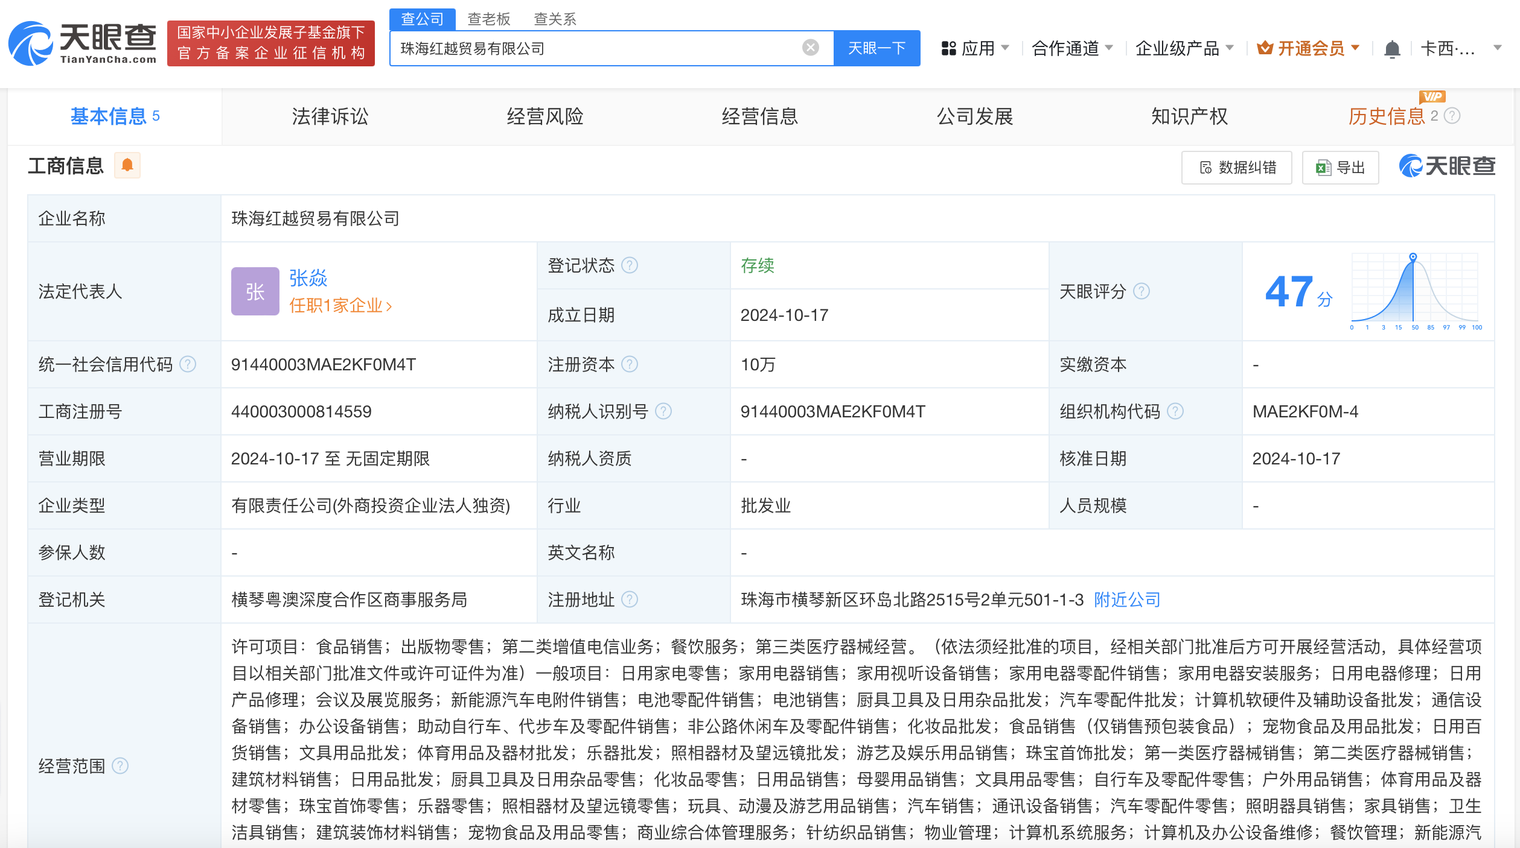Click the subscribe bell beside 工商信息
Image resolution: width=1520 pixels, height=848 pixels.
pos(127,165)
